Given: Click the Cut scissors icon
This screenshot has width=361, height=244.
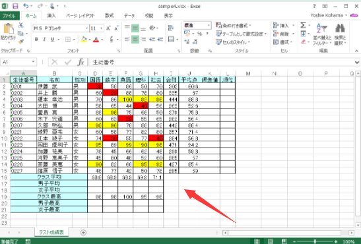Looking at the screenshot, I should [x=21, y=25].
